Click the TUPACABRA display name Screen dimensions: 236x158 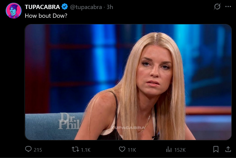(x=42, y=7)
